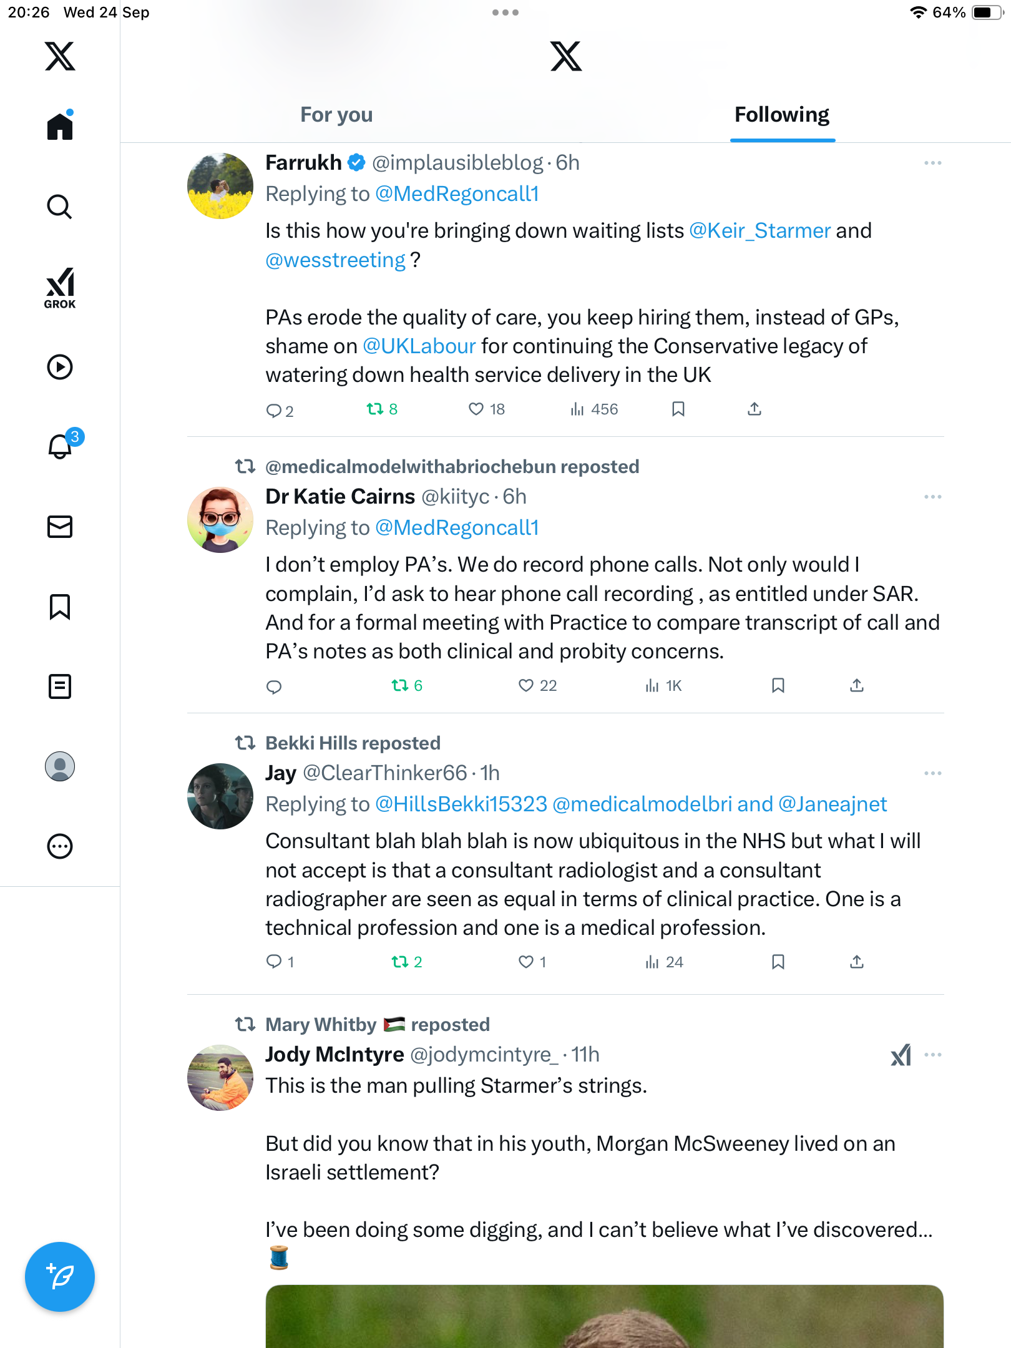Screen dimensions: 1011x1348
Task: Open Notifications bell with 3 badge
Action: (61, 446)
